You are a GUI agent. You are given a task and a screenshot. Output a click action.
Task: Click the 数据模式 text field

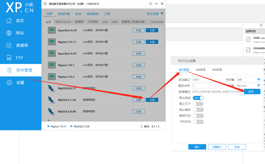(x=217, y=92)
